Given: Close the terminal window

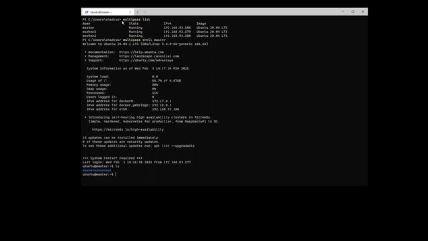Looking at the screenshot, I should coord(362,12).
